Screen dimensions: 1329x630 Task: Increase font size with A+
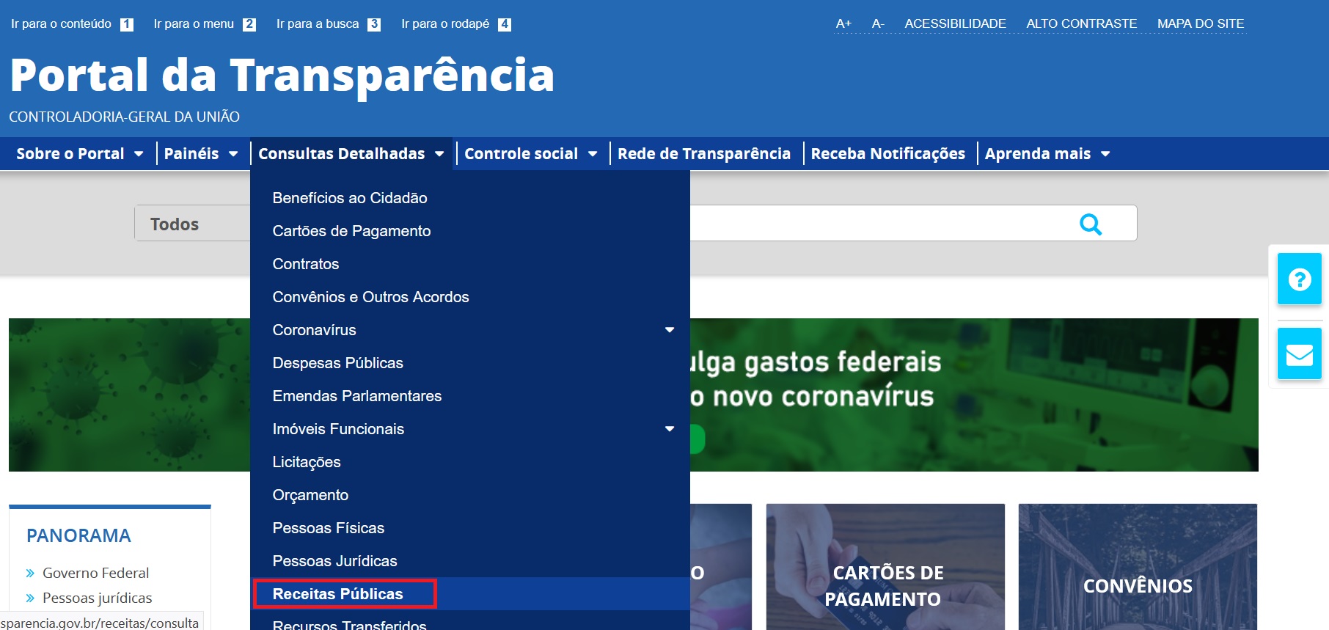coord(843,23)
